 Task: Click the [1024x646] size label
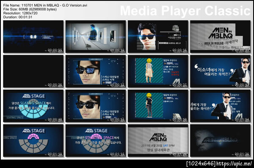tap(201, 164)
